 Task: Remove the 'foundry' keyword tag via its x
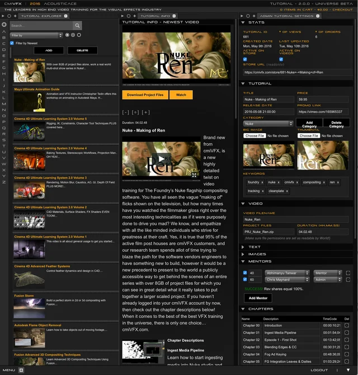click(x=262, y=182)
